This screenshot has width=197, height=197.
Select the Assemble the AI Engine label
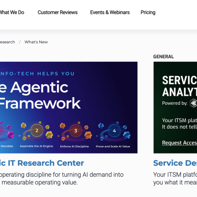coord(36,146)
